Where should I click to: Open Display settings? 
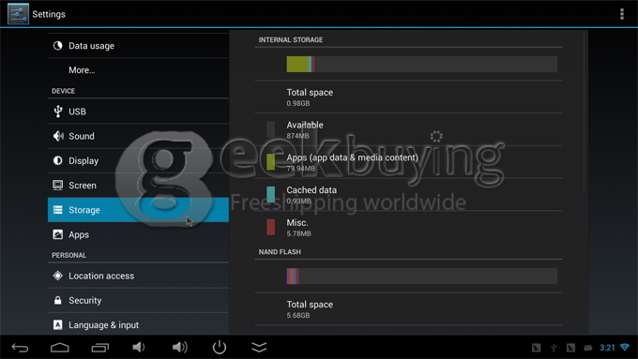coord(138,160)
